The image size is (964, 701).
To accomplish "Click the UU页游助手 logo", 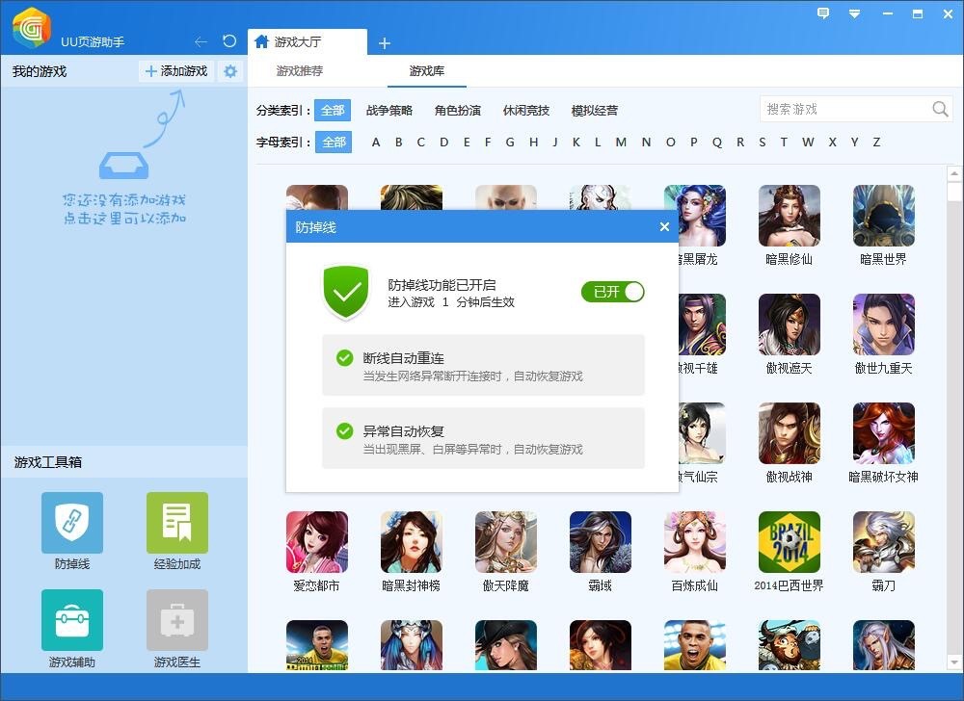I will click(x=32, y=28).
